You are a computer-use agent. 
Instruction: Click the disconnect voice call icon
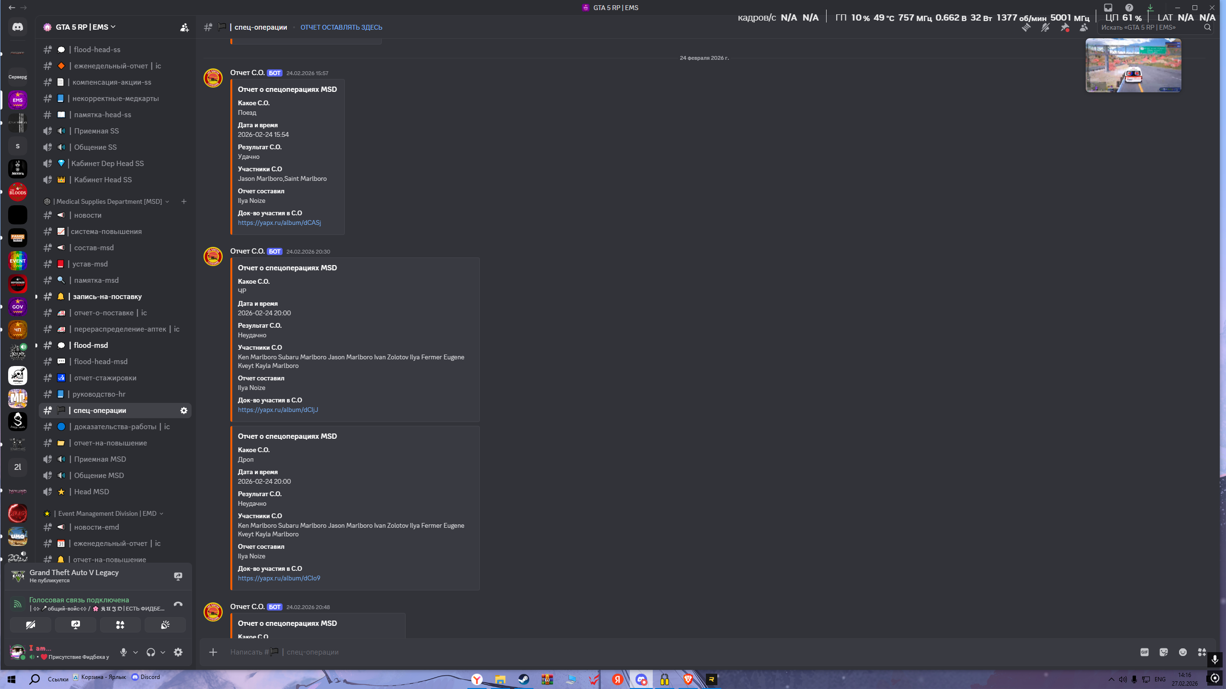click(x=178, y=604)
